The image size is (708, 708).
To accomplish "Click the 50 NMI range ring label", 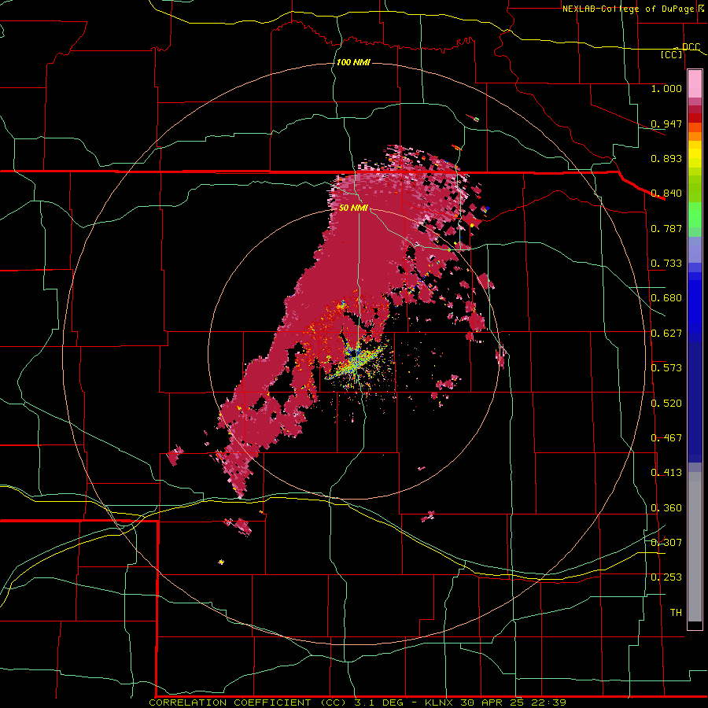I will (353, 208).
